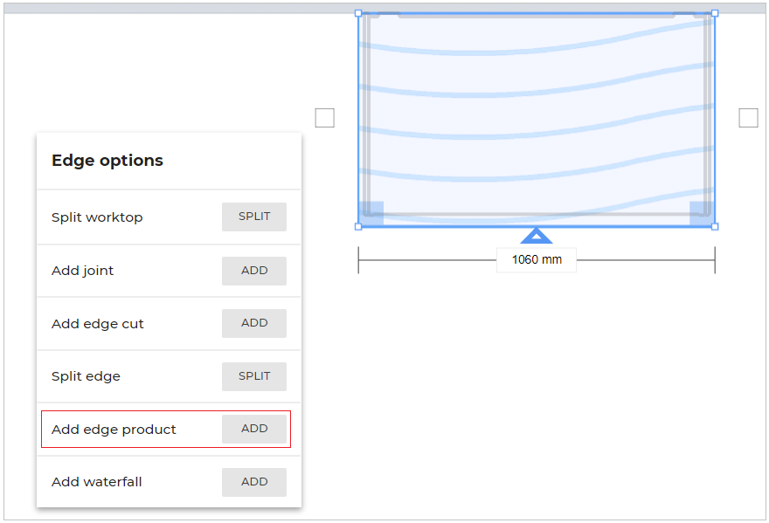Tick the checkbox left of the worktop
The height and width of the screenshot is (523, 769).
pyautogui.click(x=324, y=118)
